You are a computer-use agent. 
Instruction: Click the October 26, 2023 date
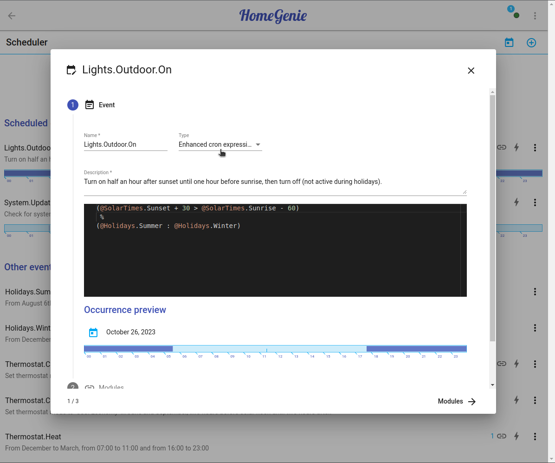click(x=130, y=332)
